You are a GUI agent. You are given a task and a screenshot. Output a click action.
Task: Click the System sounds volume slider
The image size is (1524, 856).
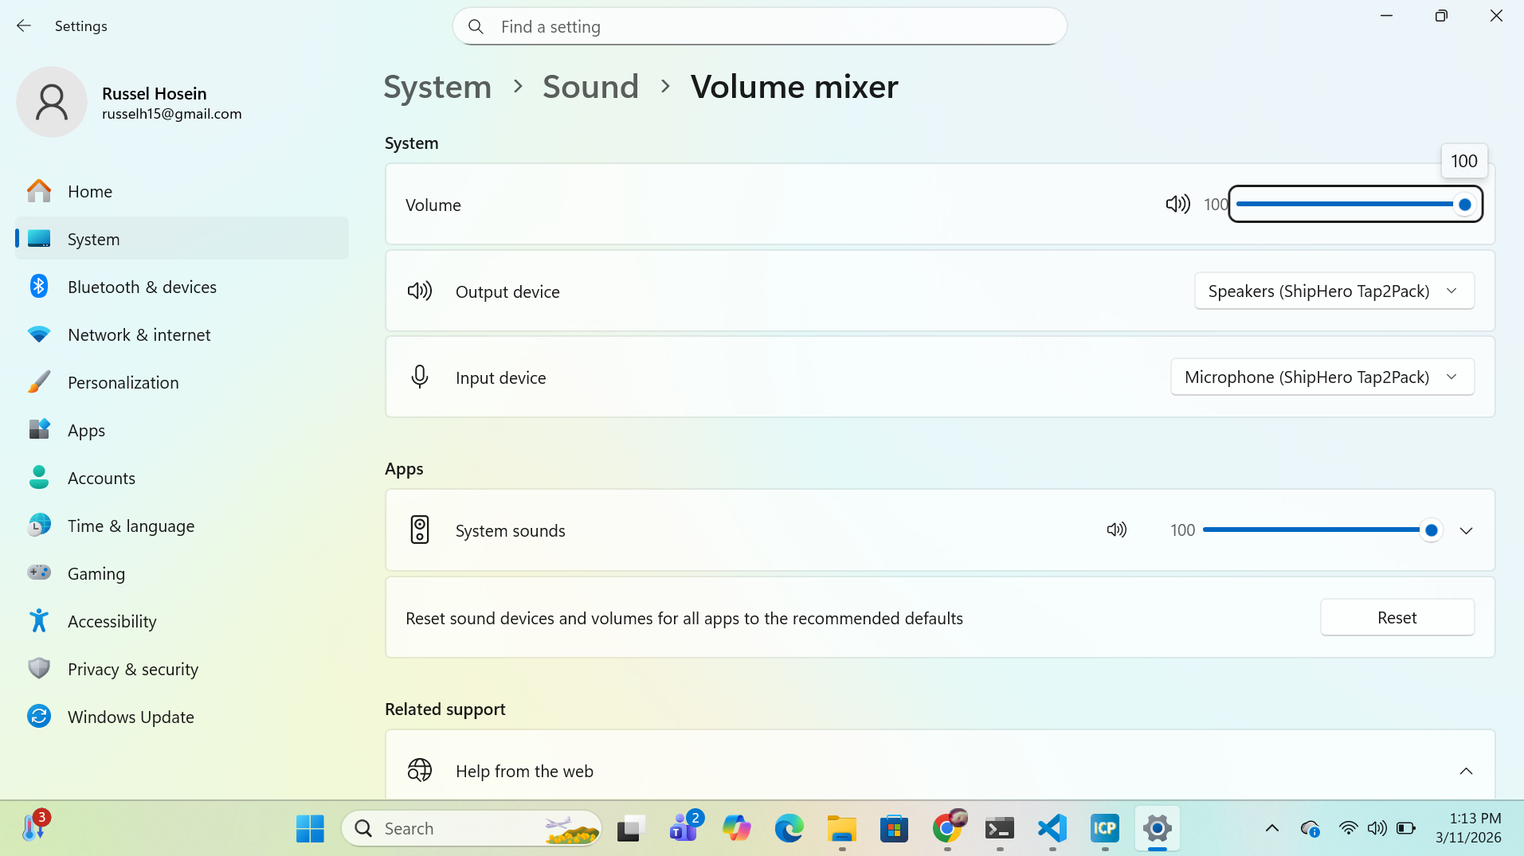pyautogui.click(x=1314, y=530)
